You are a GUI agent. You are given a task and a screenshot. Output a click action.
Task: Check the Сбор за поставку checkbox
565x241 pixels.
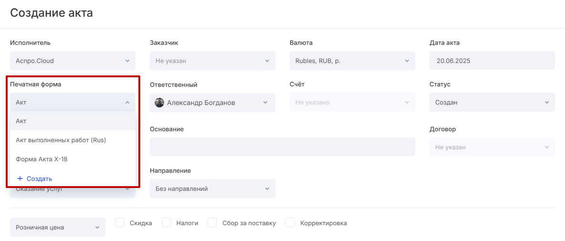[x=213, y=223]
